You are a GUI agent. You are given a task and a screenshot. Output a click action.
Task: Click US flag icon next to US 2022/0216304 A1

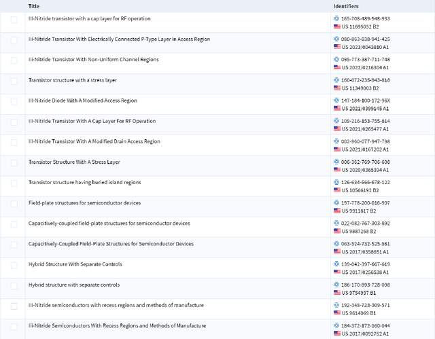pos(337,67)
